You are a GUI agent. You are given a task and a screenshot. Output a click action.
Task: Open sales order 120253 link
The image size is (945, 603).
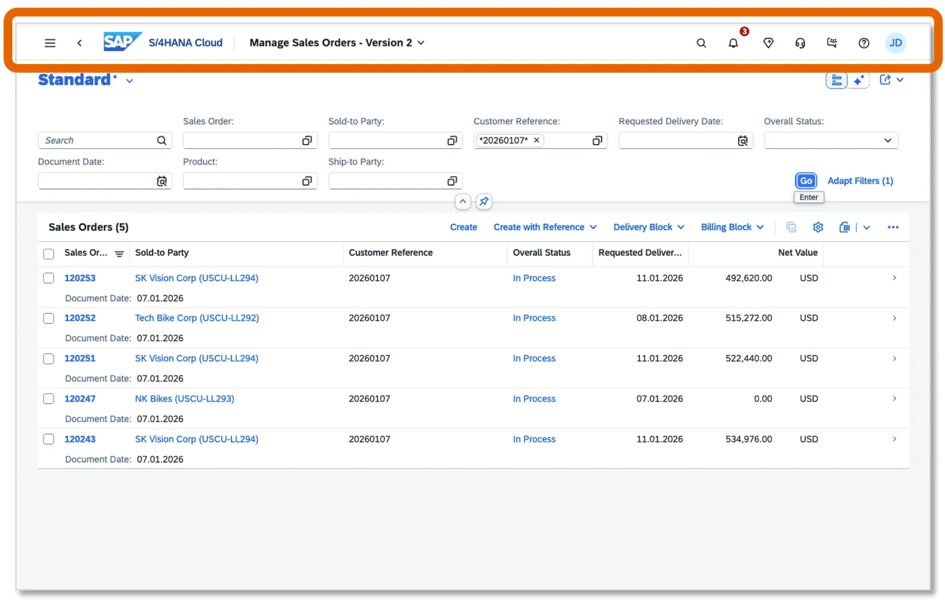point(80,278)
